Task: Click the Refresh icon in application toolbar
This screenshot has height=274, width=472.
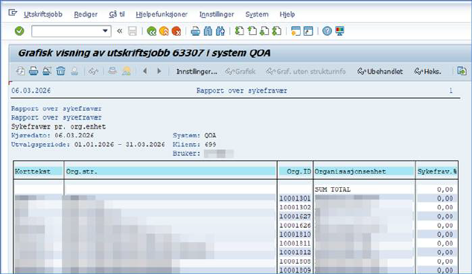Action: point(20,71)
